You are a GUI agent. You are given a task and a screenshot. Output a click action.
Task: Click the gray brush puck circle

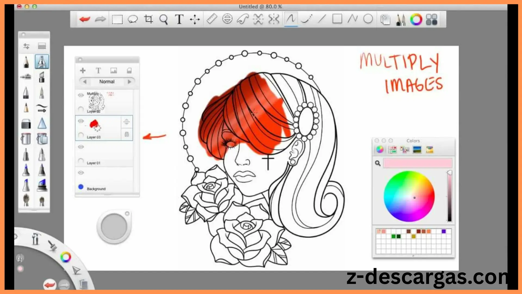coord(114,227)
